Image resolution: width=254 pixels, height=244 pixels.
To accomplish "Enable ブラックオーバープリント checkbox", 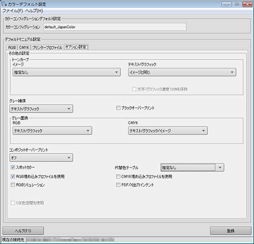I will 118,108.
